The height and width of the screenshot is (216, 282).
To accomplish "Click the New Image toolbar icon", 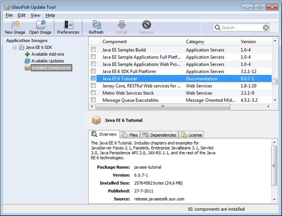I will (x=15, y=25).
